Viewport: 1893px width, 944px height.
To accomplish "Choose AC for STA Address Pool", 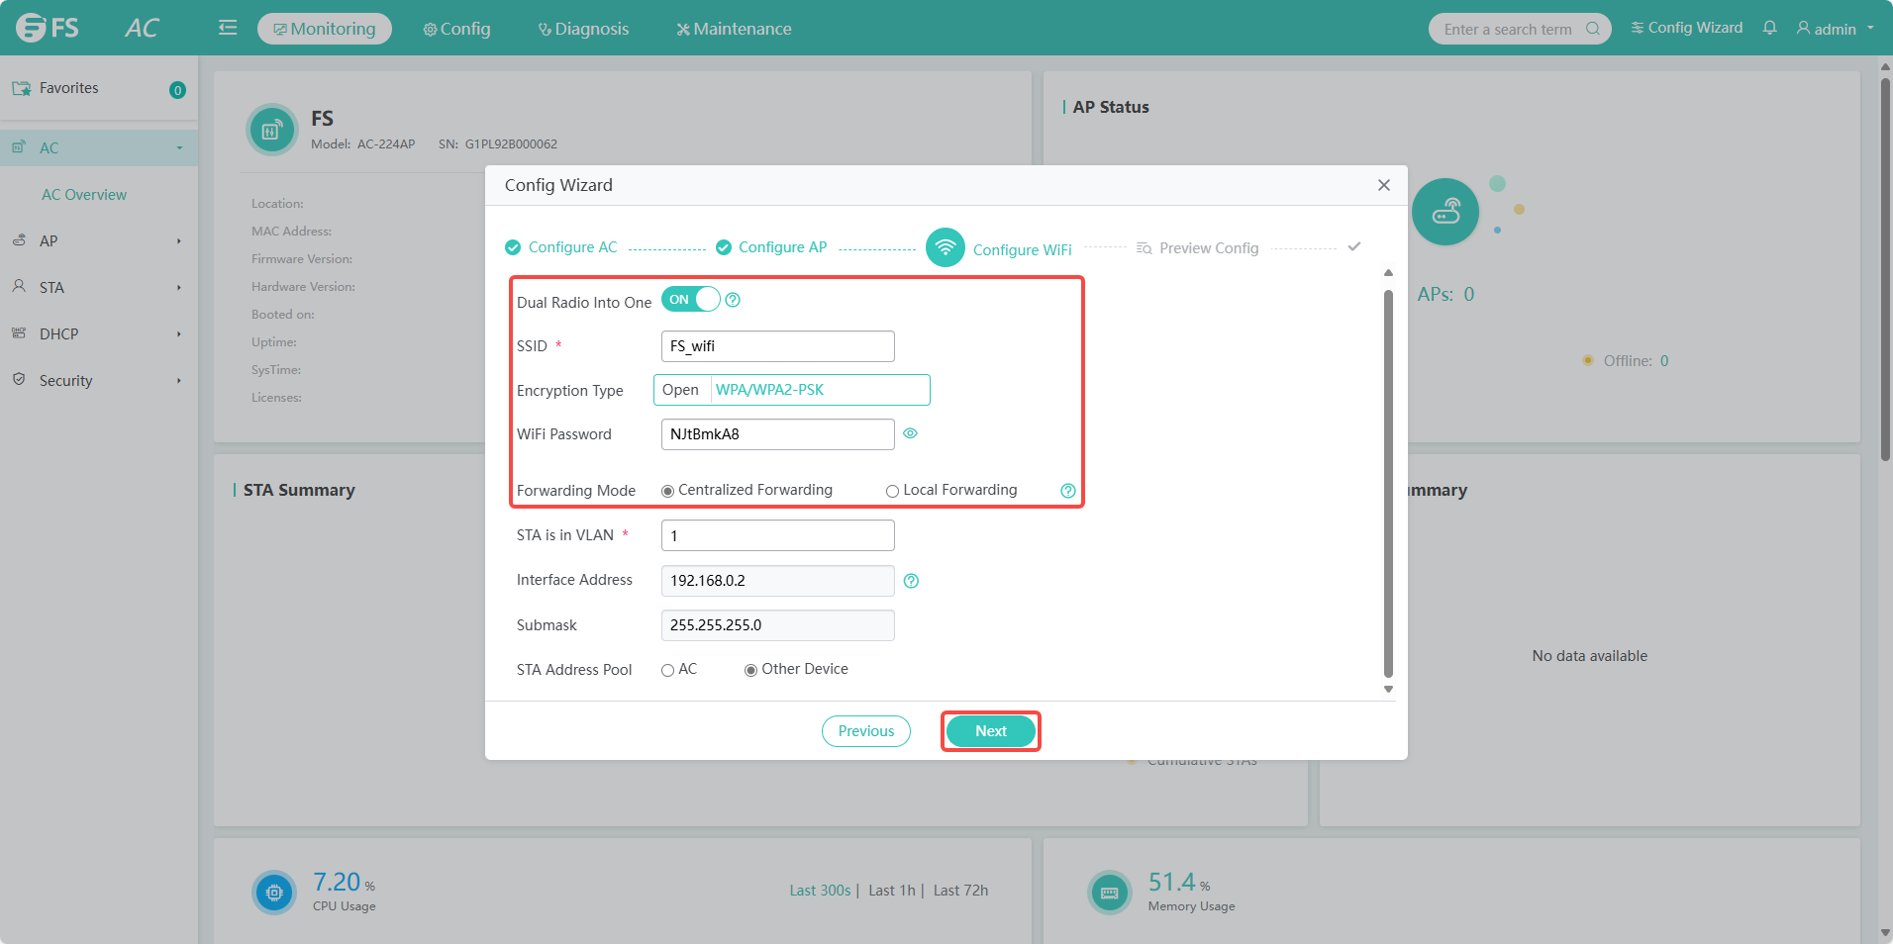I will point(667,670).
